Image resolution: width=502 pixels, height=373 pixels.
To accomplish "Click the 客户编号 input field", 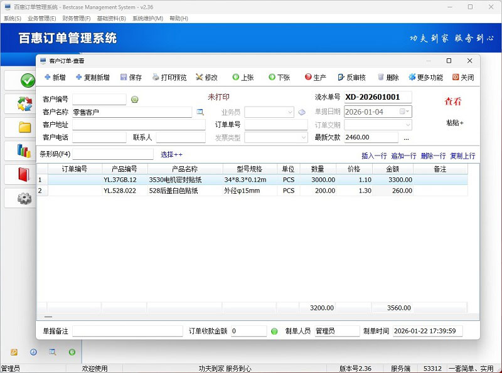I will coord(99,99).
